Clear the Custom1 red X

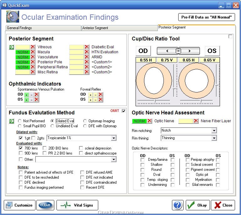pyautogui.click(x=87, y=62)
